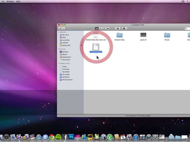Open MSN Messenger from the dock
190x142 pixels.
click(84, 137)
